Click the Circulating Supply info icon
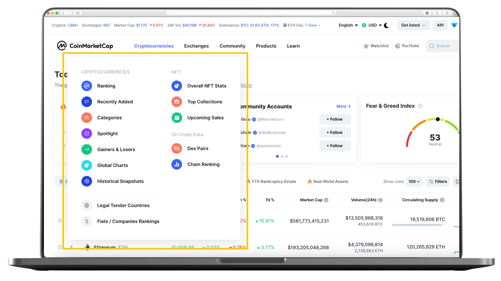Screen dimensions: 501x281 [442, 200]
